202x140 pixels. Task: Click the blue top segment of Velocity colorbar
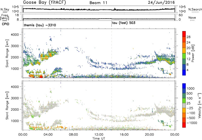[x=184, y=86]
